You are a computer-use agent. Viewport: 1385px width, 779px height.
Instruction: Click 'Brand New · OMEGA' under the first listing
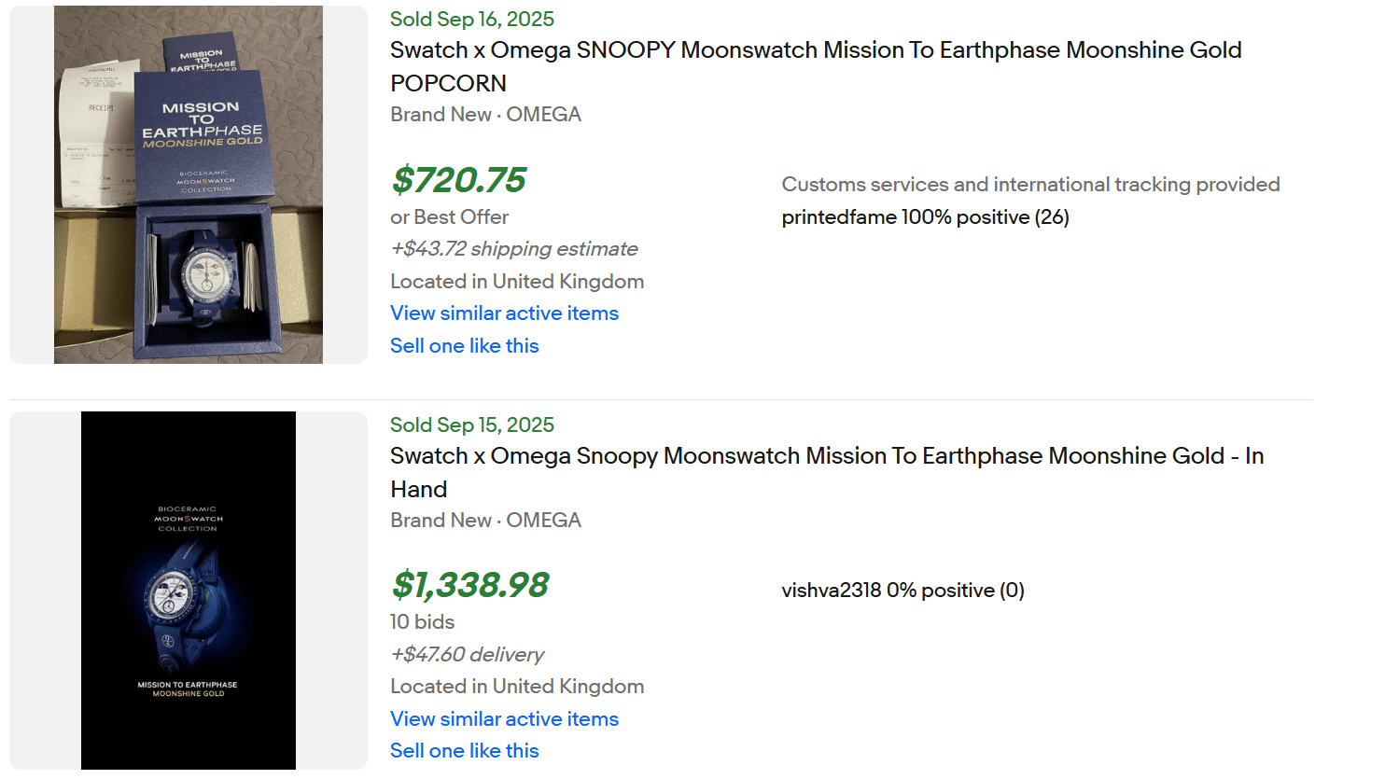(x=485, y=115)
